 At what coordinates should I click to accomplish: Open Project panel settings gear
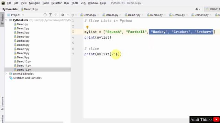63,15
